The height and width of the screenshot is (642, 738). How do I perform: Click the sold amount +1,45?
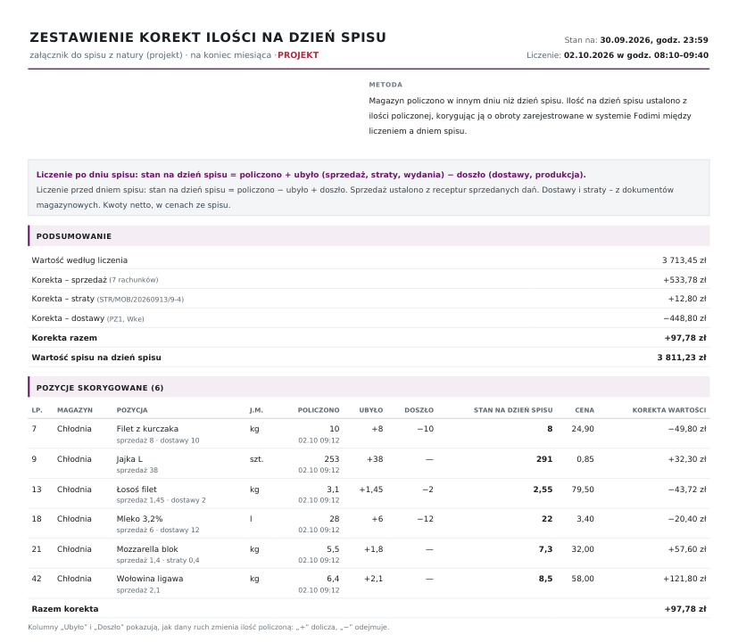(371, 490)
